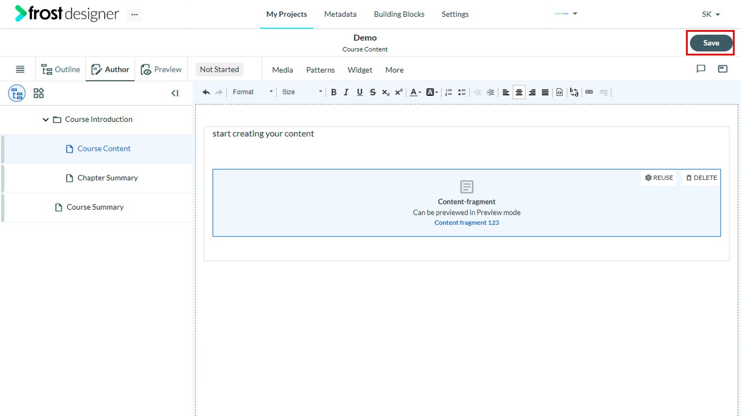
Task: Open the Format dropdown
Action: tap(252, 92)
